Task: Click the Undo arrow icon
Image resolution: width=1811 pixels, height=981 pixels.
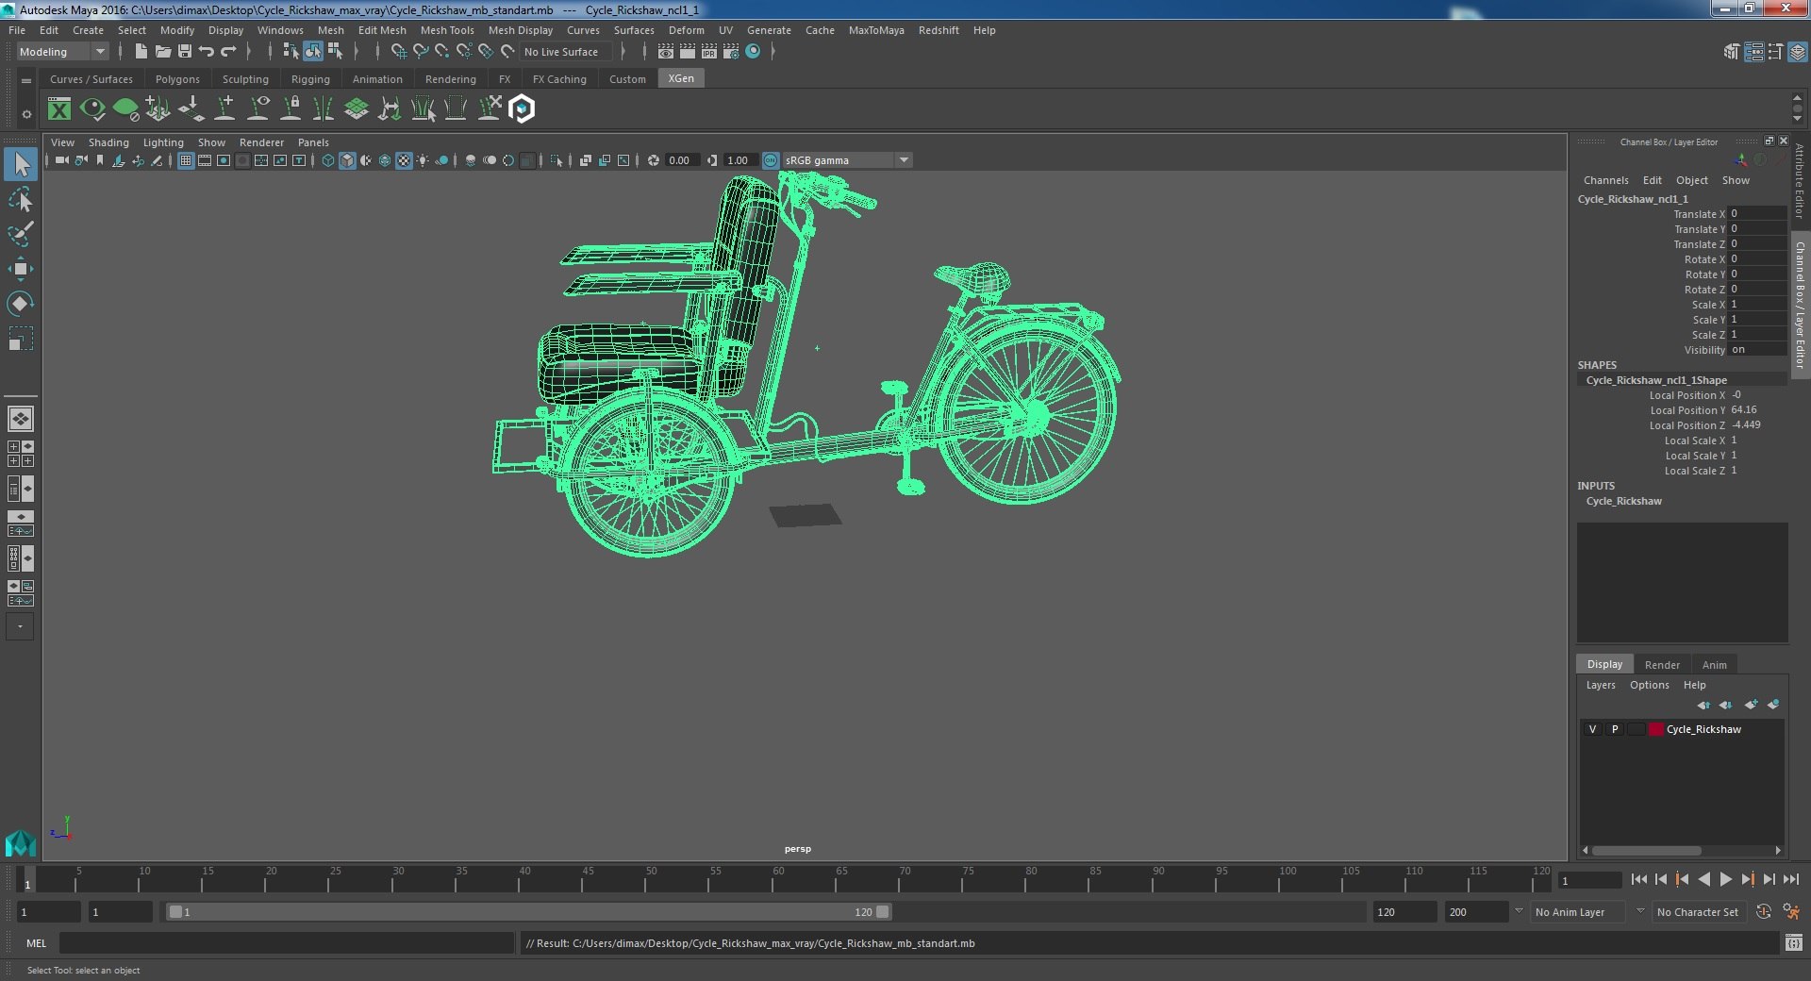Action: point(207,52)
